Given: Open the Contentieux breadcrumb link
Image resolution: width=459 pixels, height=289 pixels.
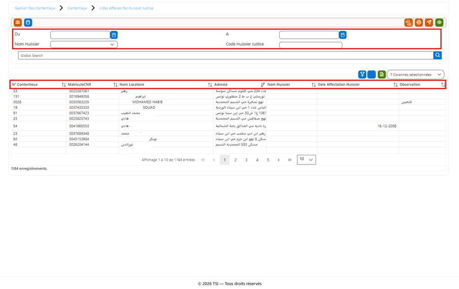Looking at the screenshot, I should point(77,8).
